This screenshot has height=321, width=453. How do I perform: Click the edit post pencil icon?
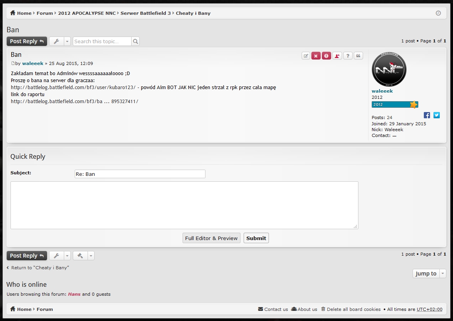pyautogui.click(x=306, y=56)
